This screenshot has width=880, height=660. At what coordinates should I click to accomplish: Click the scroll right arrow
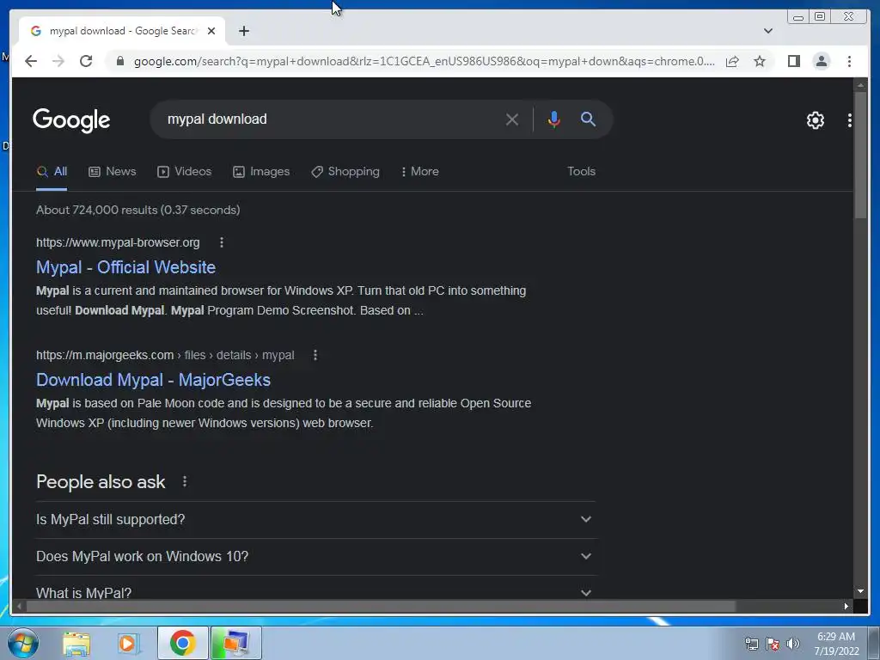pos(846,606)
